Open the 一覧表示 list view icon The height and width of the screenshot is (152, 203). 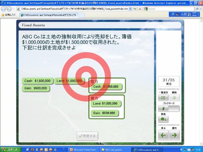[x=163, y=98]
